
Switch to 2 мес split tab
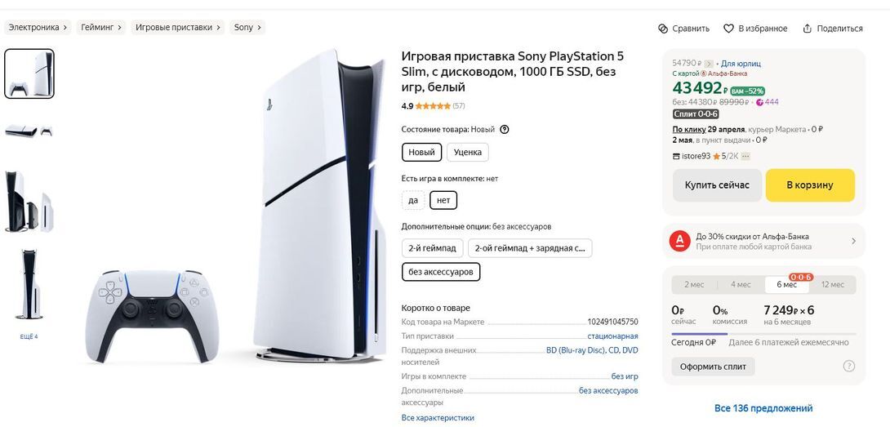click(x=694, y=284)
